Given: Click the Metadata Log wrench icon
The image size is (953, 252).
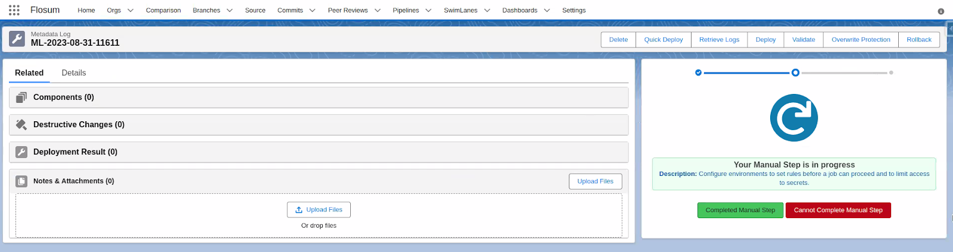Looking at the screenshot, I should [17, 39].
